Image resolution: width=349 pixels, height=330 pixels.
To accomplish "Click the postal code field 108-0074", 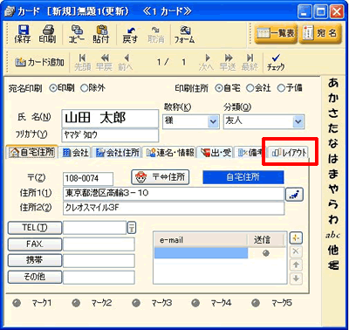I will click(x=88, y=179).
